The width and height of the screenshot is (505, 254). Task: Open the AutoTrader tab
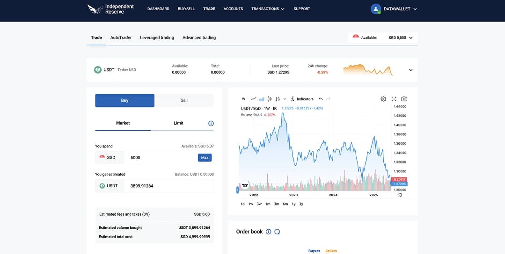pyautogui.click(x=121, y=37)
